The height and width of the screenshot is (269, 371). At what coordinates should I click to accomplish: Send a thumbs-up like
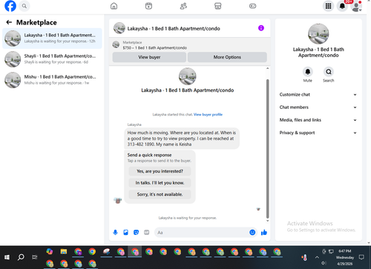click(x=264, y=233)
